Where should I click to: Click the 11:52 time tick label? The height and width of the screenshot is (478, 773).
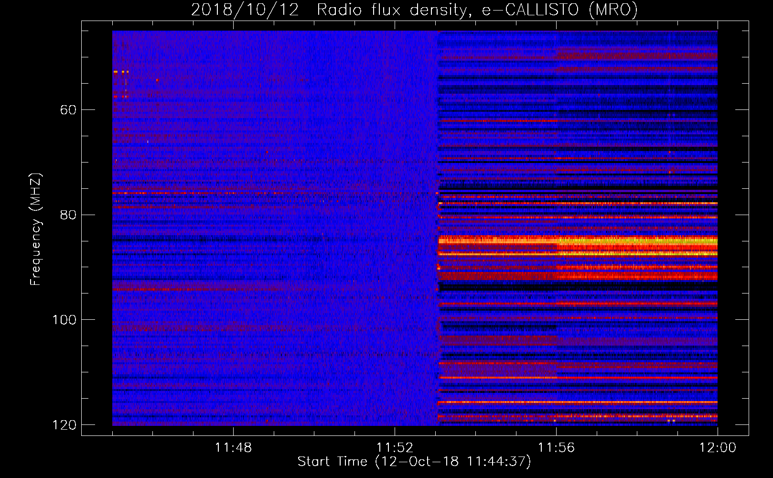395,448
